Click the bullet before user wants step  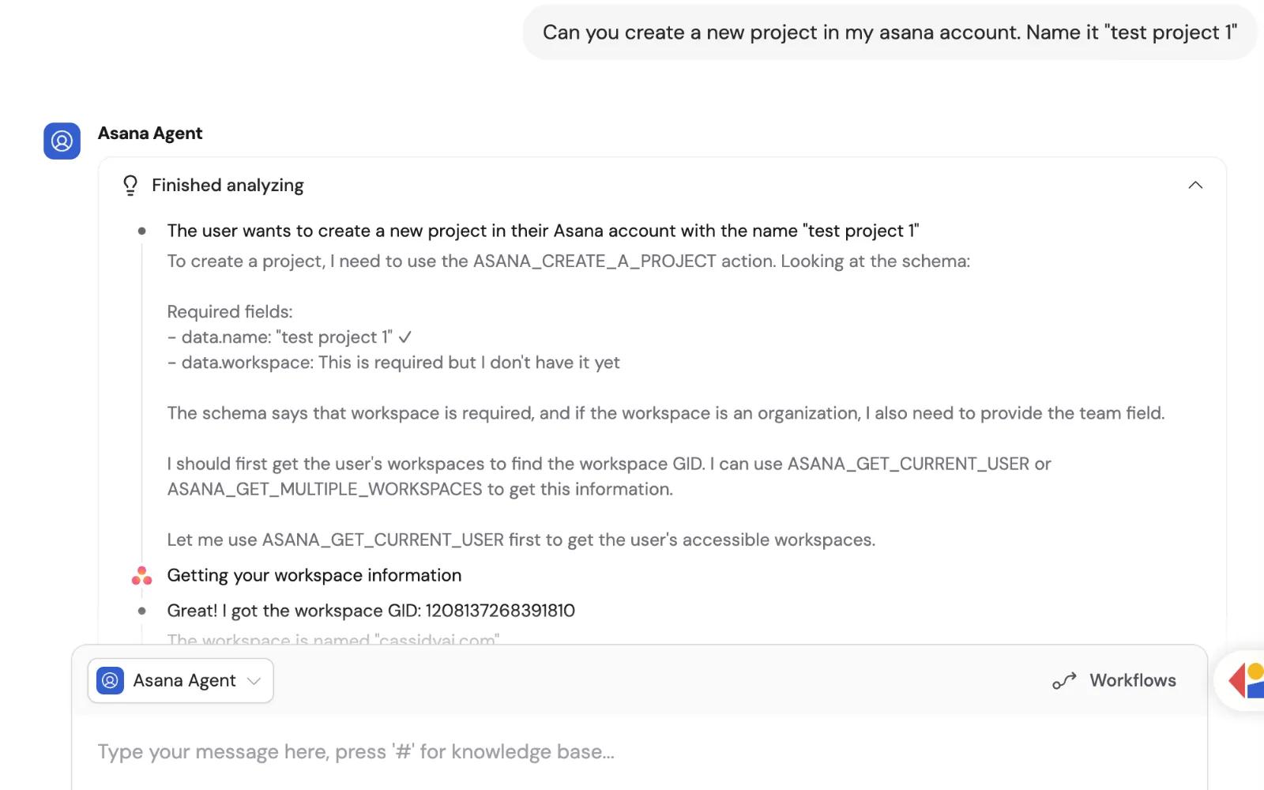click(142, 231)
